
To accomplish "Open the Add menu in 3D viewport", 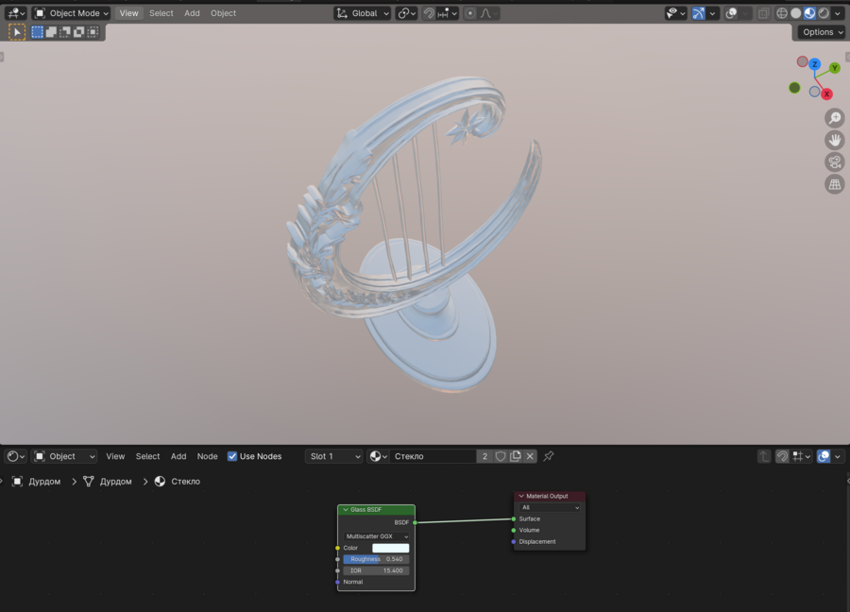I will click(x=192, y=13).
